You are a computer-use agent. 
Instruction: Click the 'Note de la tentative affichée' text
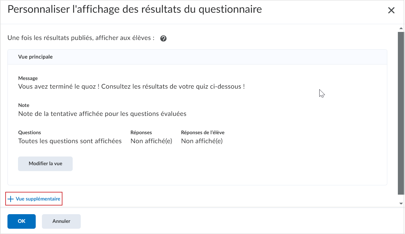coord(102,114)
